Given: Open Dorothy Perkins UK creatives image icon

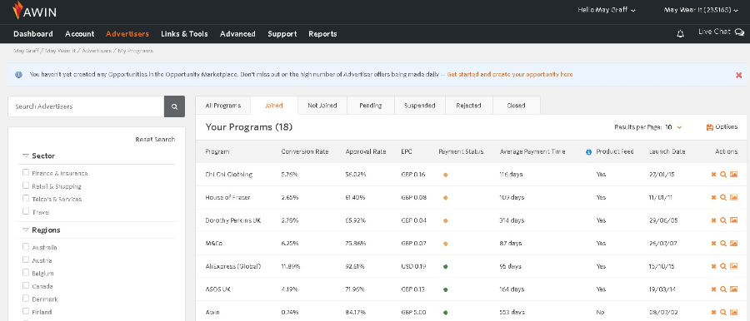Looking at the screenshot, I should (733, 220).
